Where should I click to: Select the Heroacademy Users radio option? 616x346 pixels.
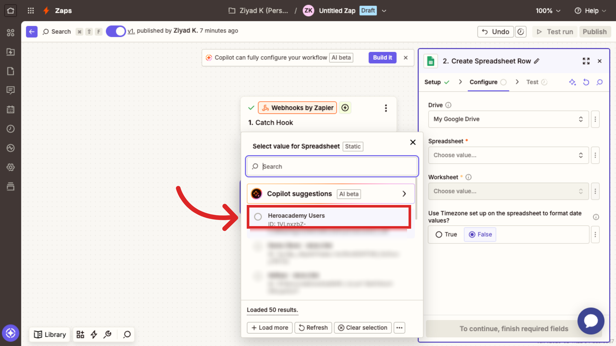[258, 217]
